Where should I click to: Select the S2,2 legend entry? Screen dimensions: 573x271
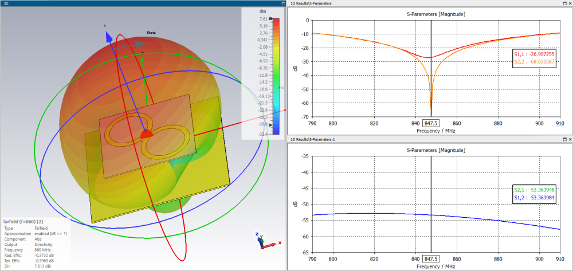[x=535, y=62]
